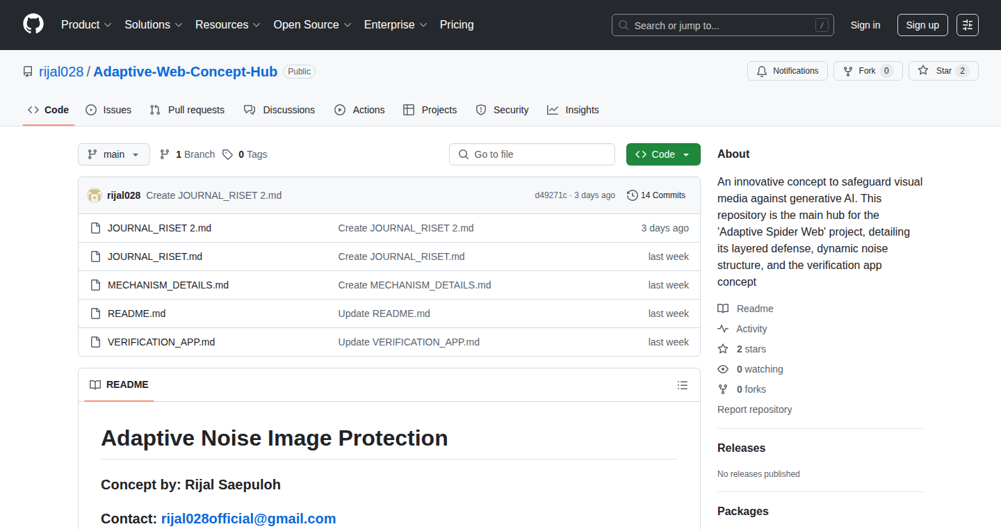The image size is (1001, 529).
Task: Focus the Go to file input
Action: point(532,154)
